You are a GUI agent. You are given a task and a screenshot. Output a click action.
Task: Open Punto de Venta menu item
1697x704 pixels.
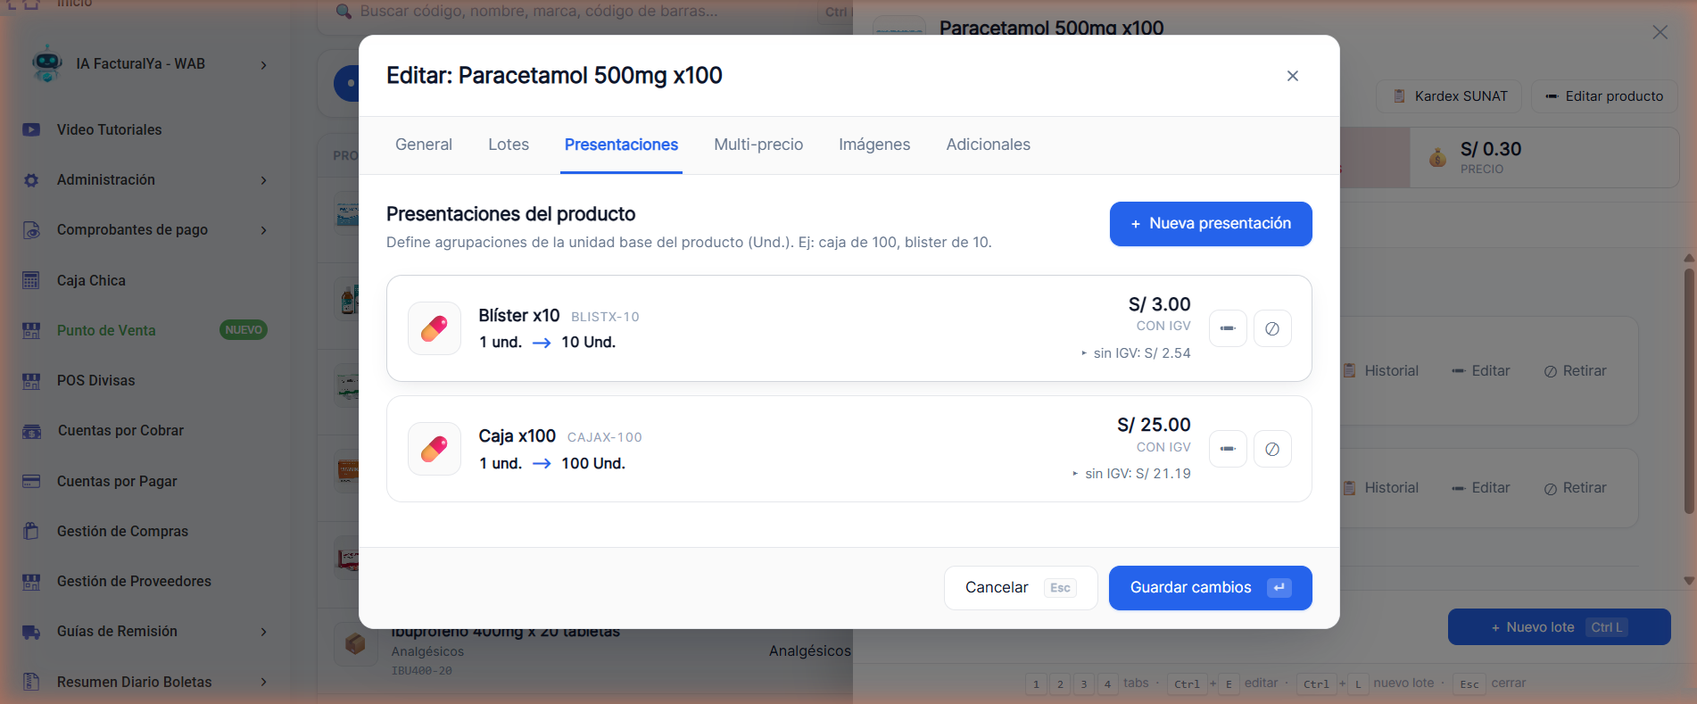point(106,330)
